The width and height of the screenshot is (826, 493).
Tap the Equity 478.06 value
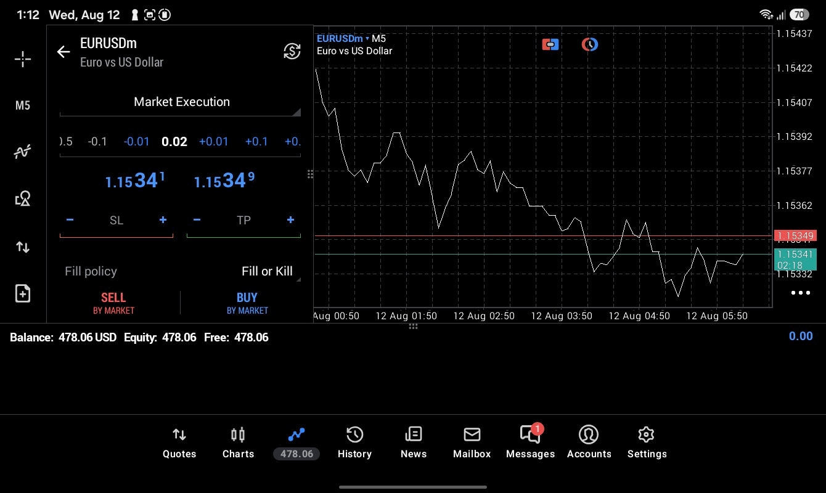pos(179,338)
